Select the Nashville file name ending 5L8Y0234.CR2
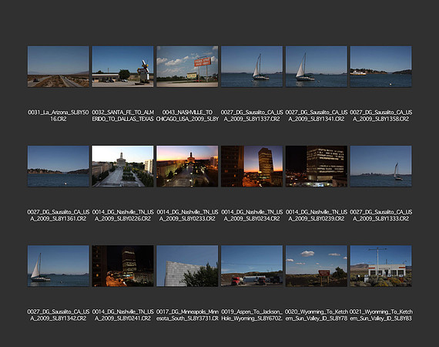This screenshot has width=439, height=347. pos(252,215)
